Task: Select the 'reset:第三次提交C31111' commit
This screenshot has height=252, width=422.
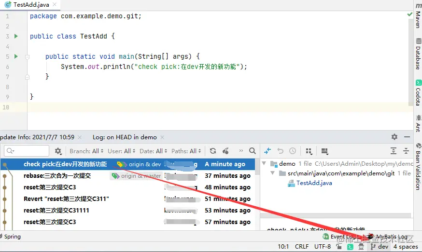Action: (127, 211)
